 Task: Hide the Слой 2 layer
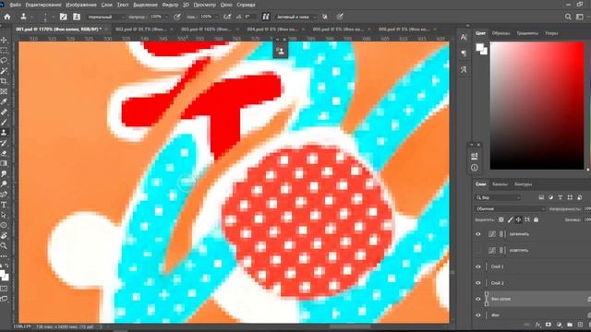[x=478, y=283]
